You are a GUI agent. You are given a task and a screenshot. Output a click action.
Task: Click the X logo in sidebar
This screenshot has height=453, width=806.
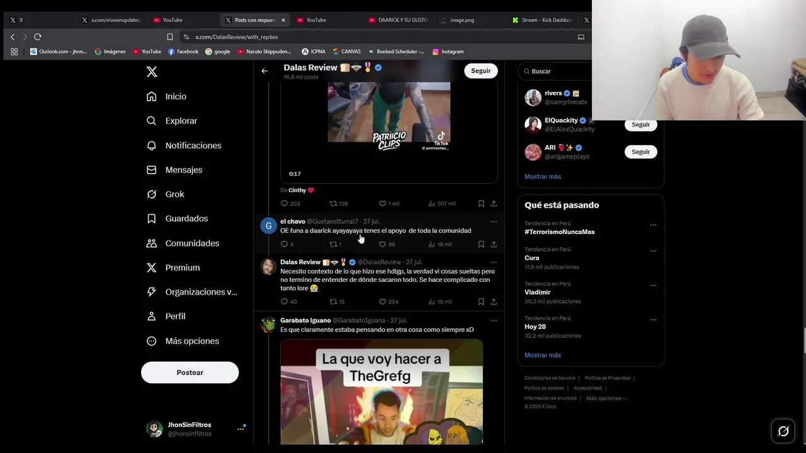(x=152, y=72)
